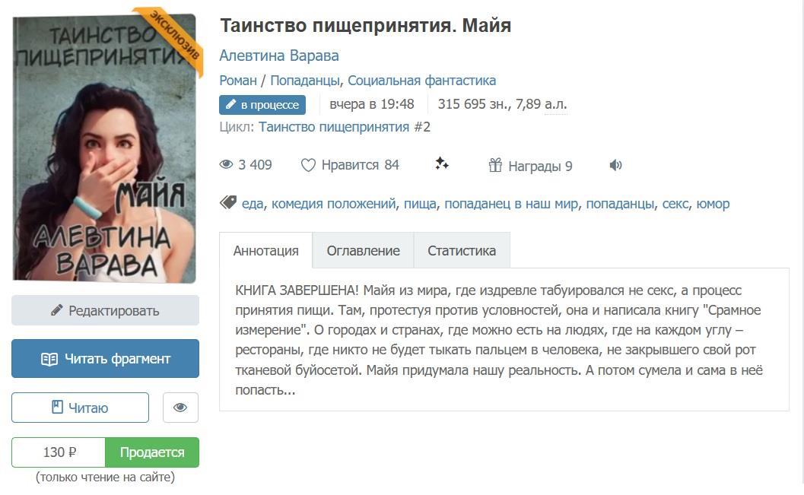The image size is (804, 495).
Task: Open author link Алевтина Варава
Action: [279, 56]
